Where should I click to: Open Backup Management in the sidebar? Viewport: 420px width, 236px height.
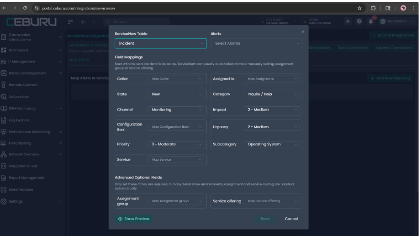coord(31,73)
